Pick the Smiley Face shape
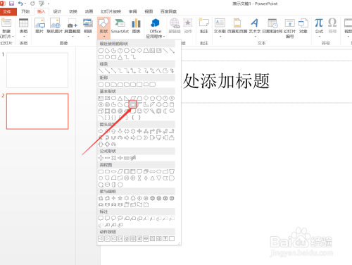Viewport: 352px width, 265px height. click(x=139, y=111)
